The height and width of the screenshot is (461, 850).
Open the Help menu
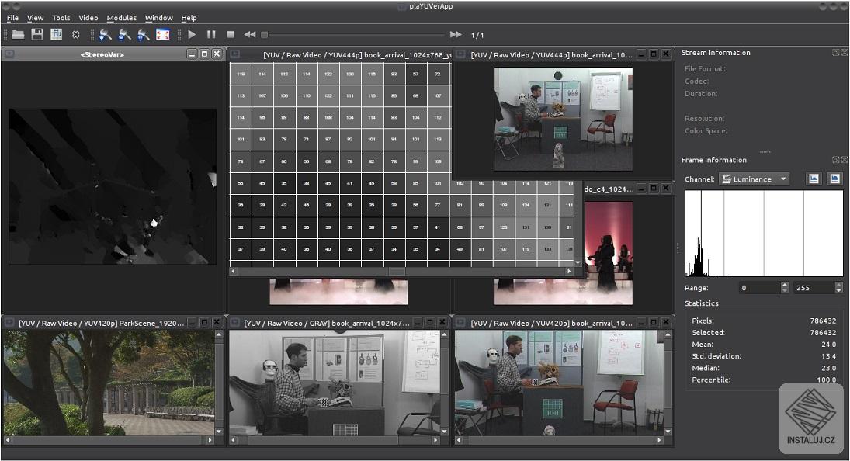pos(189,18)
